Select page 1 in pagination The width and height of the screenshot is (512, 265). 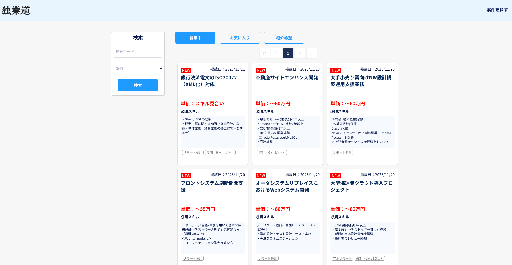point(288,53)
